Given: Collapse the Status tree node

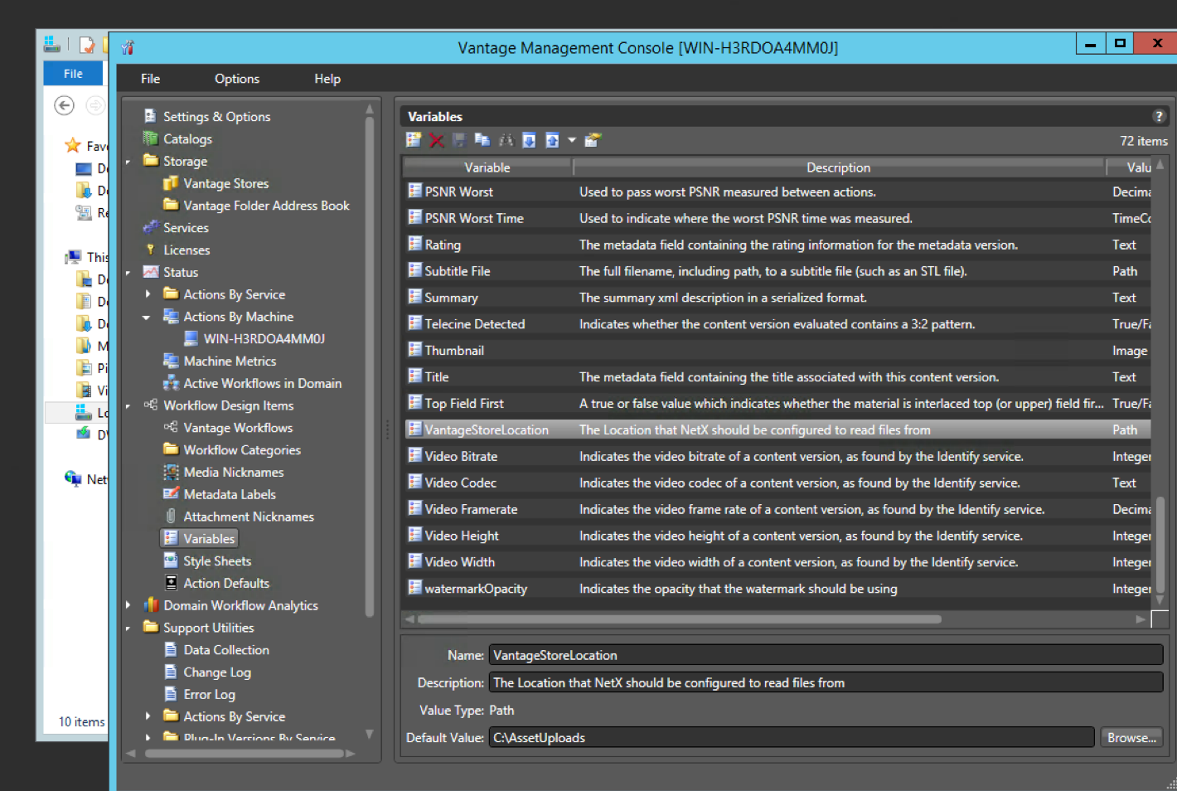Looking at the screenshot, I should [128, 273].
